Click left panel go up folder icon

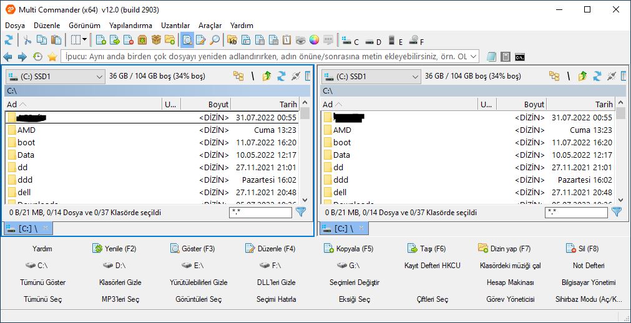point(267,76)
